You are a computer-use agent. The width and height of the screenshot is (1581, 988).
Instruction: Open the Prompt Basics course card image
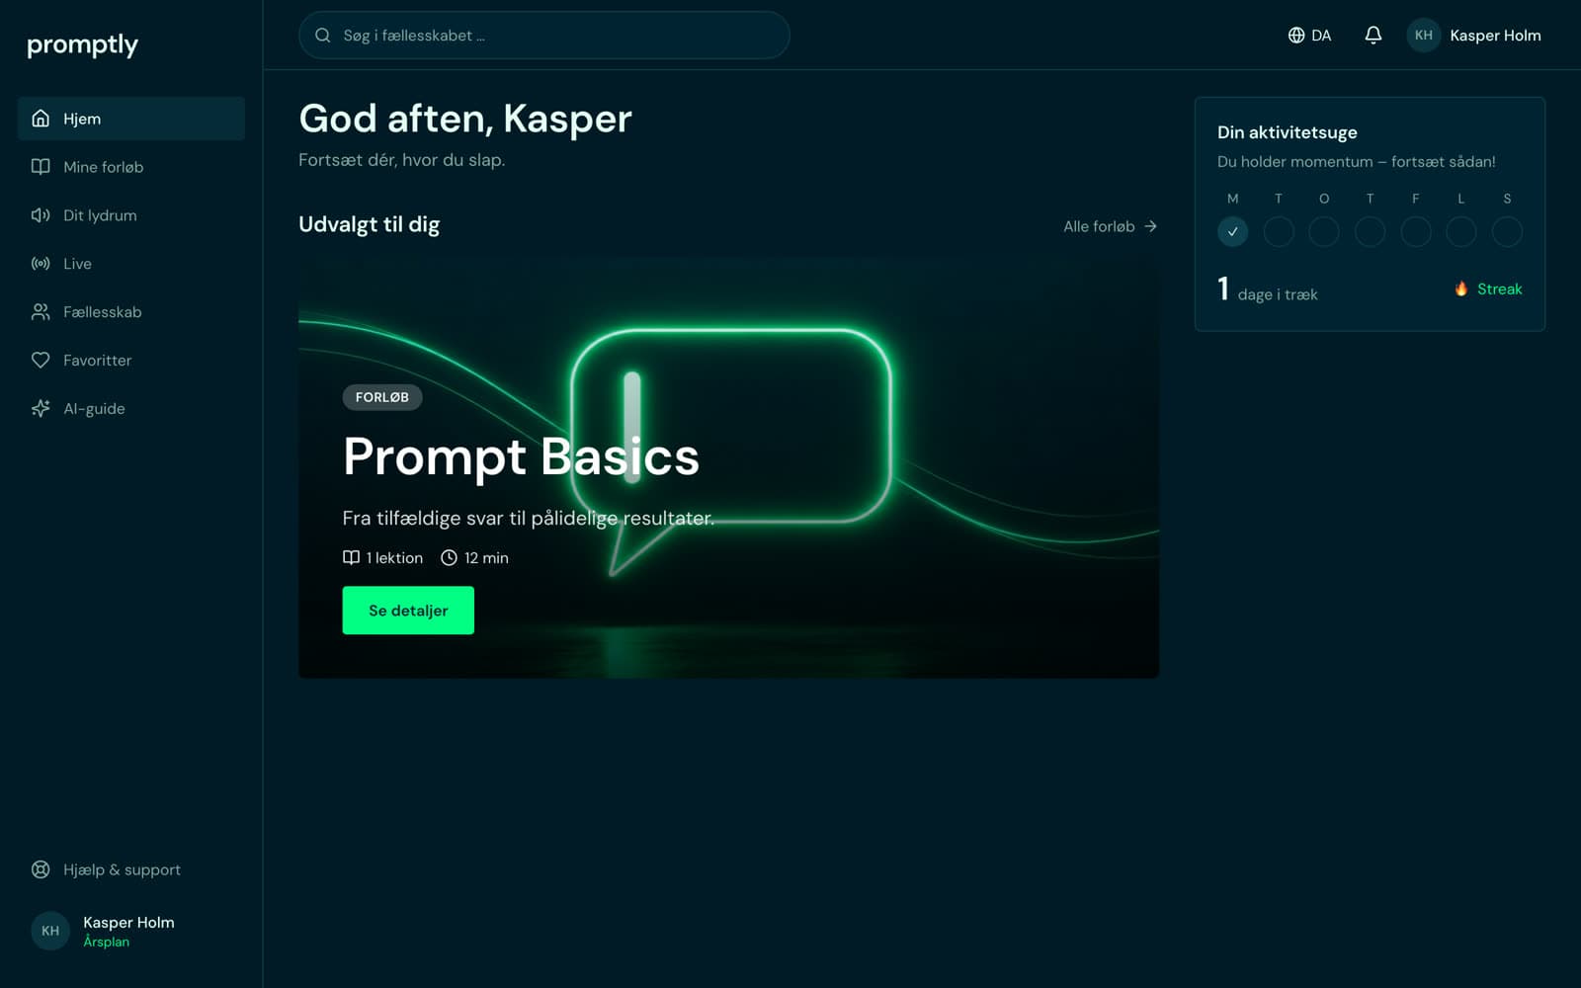[x=728, y=467]
